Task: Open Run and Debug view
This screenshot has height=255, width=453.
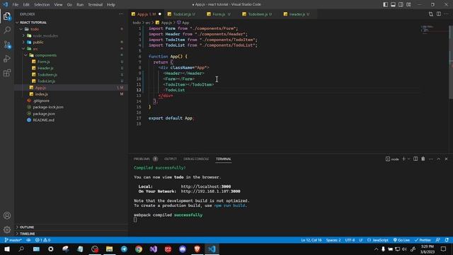Action: pos(7,59)
